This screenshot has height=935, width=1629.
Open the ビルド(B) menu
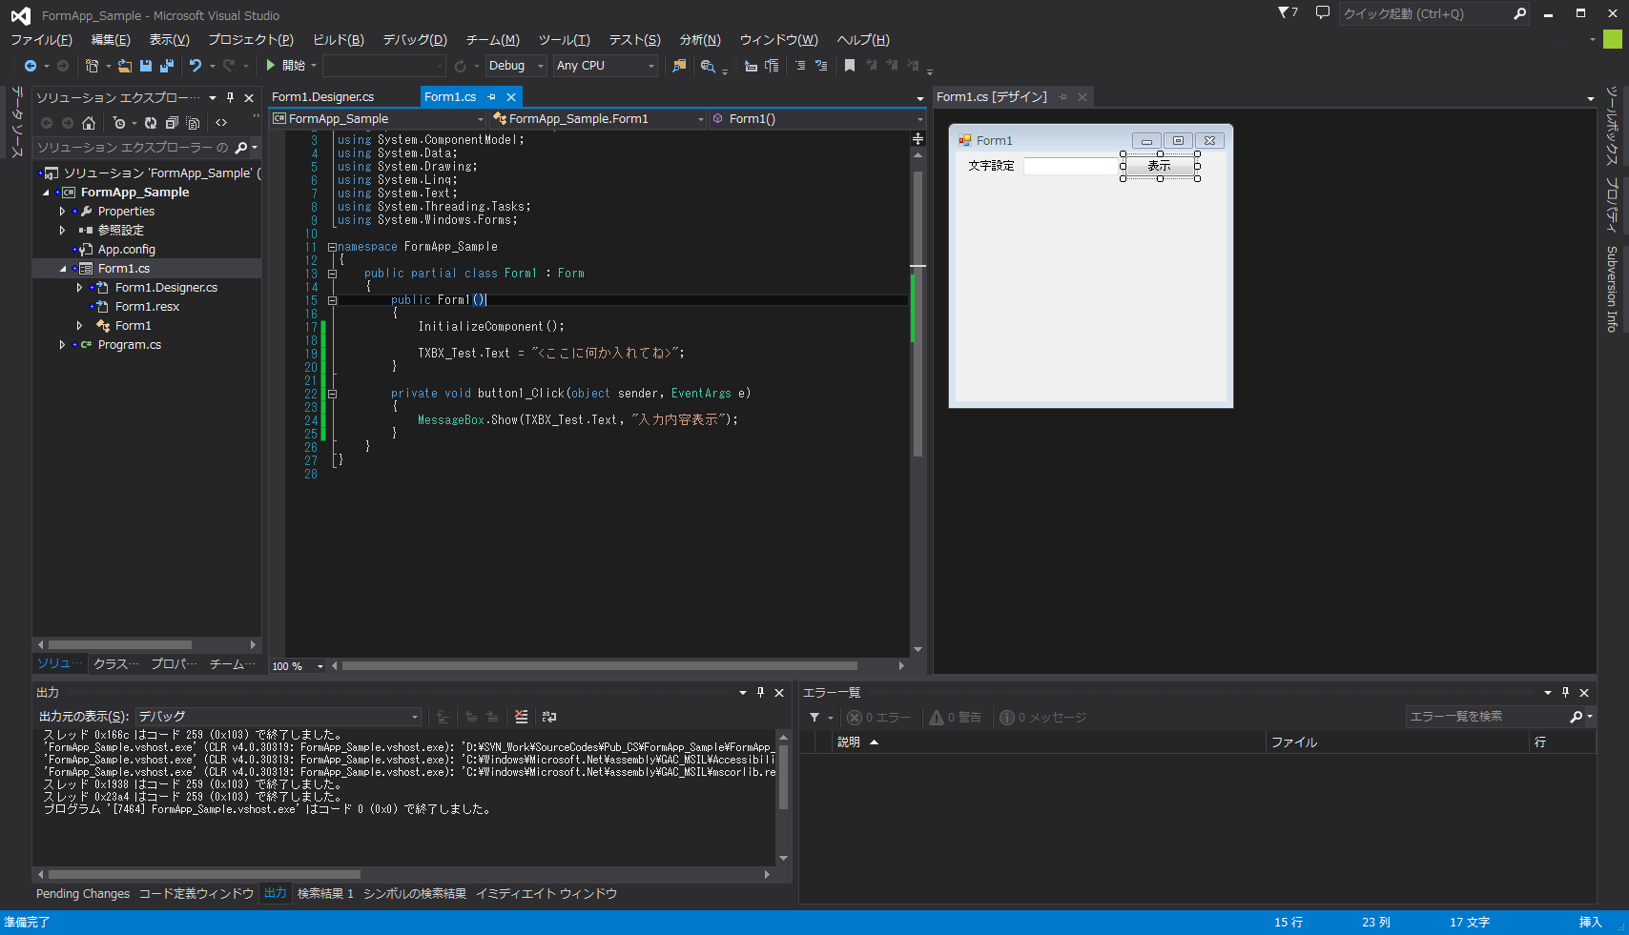point(339,40)
